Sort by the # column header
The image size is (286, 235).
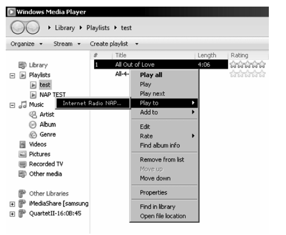pos(101,55)
